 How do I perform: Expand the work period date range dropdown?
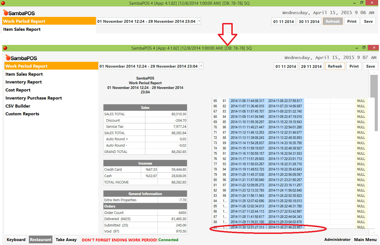pos(201,66)
